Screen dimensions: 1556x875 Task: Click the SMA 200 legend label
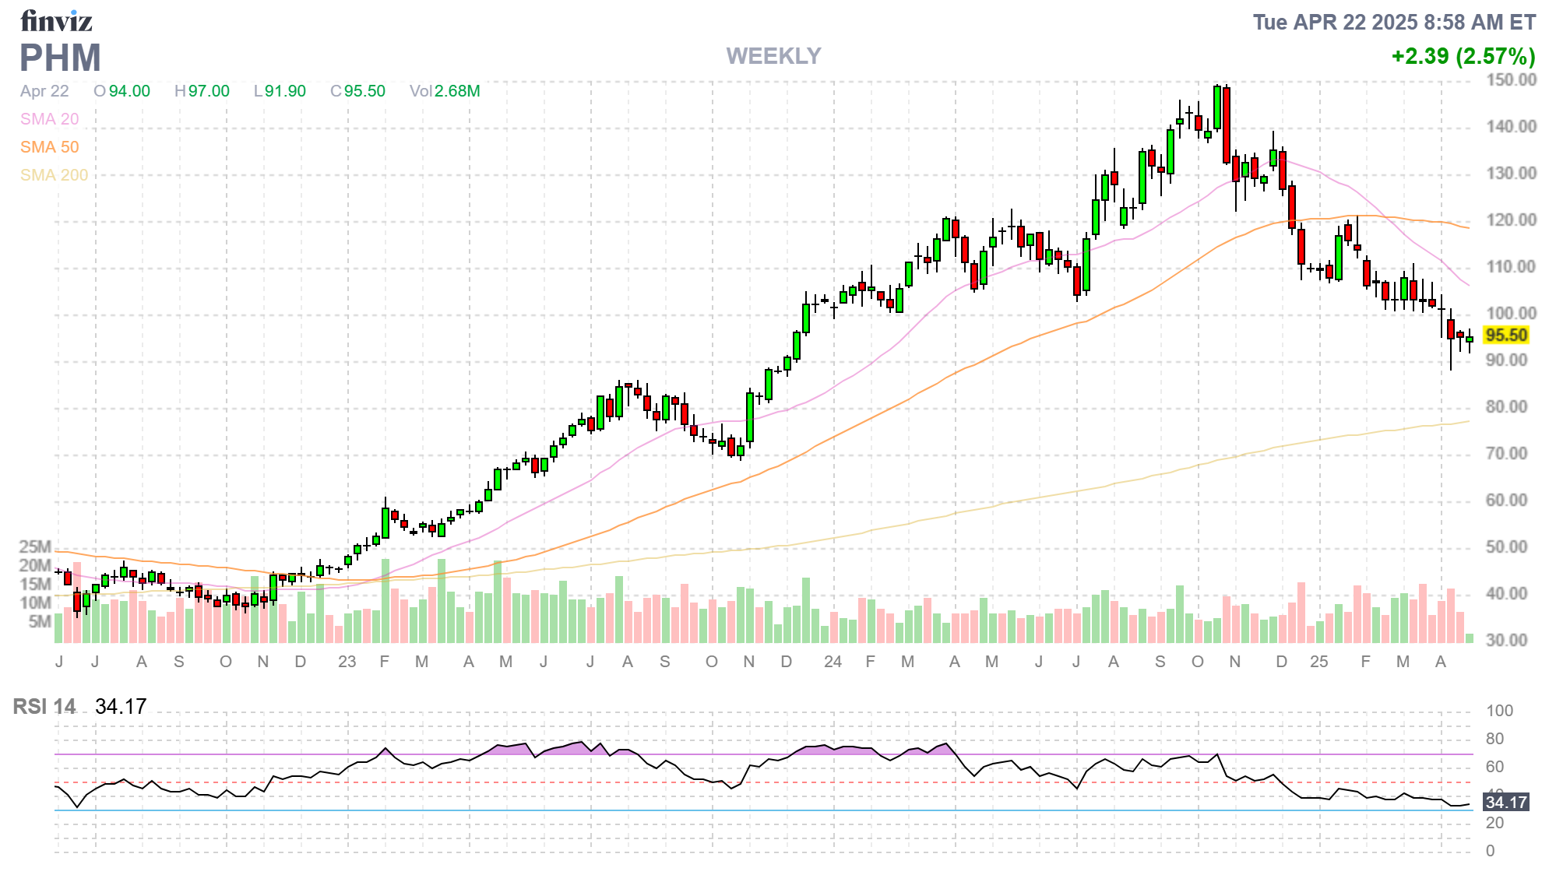pos(54,175)
